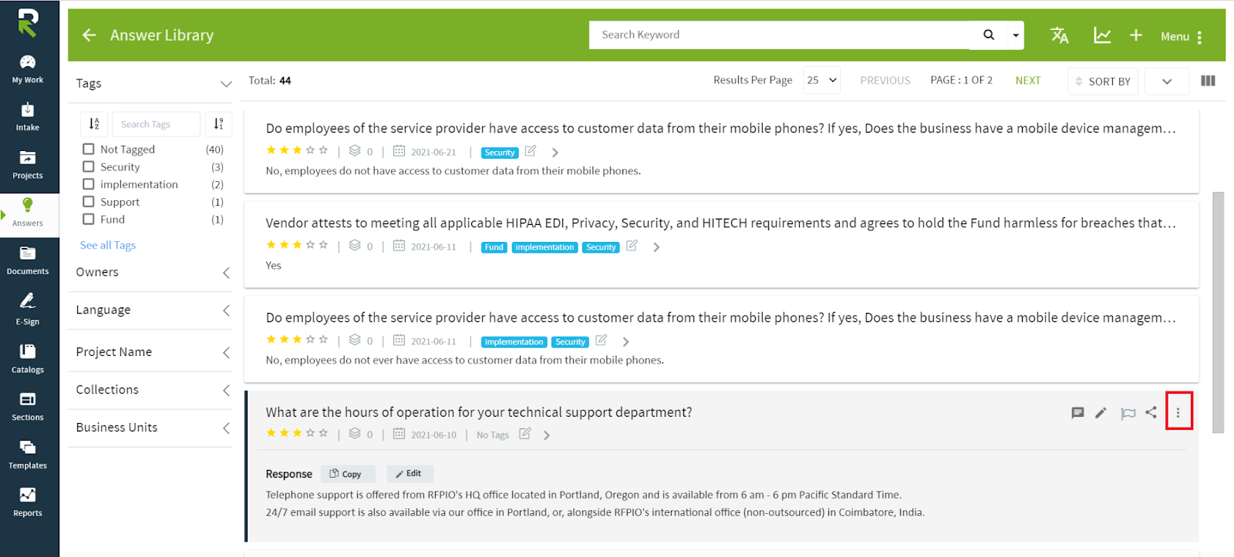The width and height of the screenshot is (1234, 557).
Task: Click pencil icon on technical support answer
Action: point(1101,413)
